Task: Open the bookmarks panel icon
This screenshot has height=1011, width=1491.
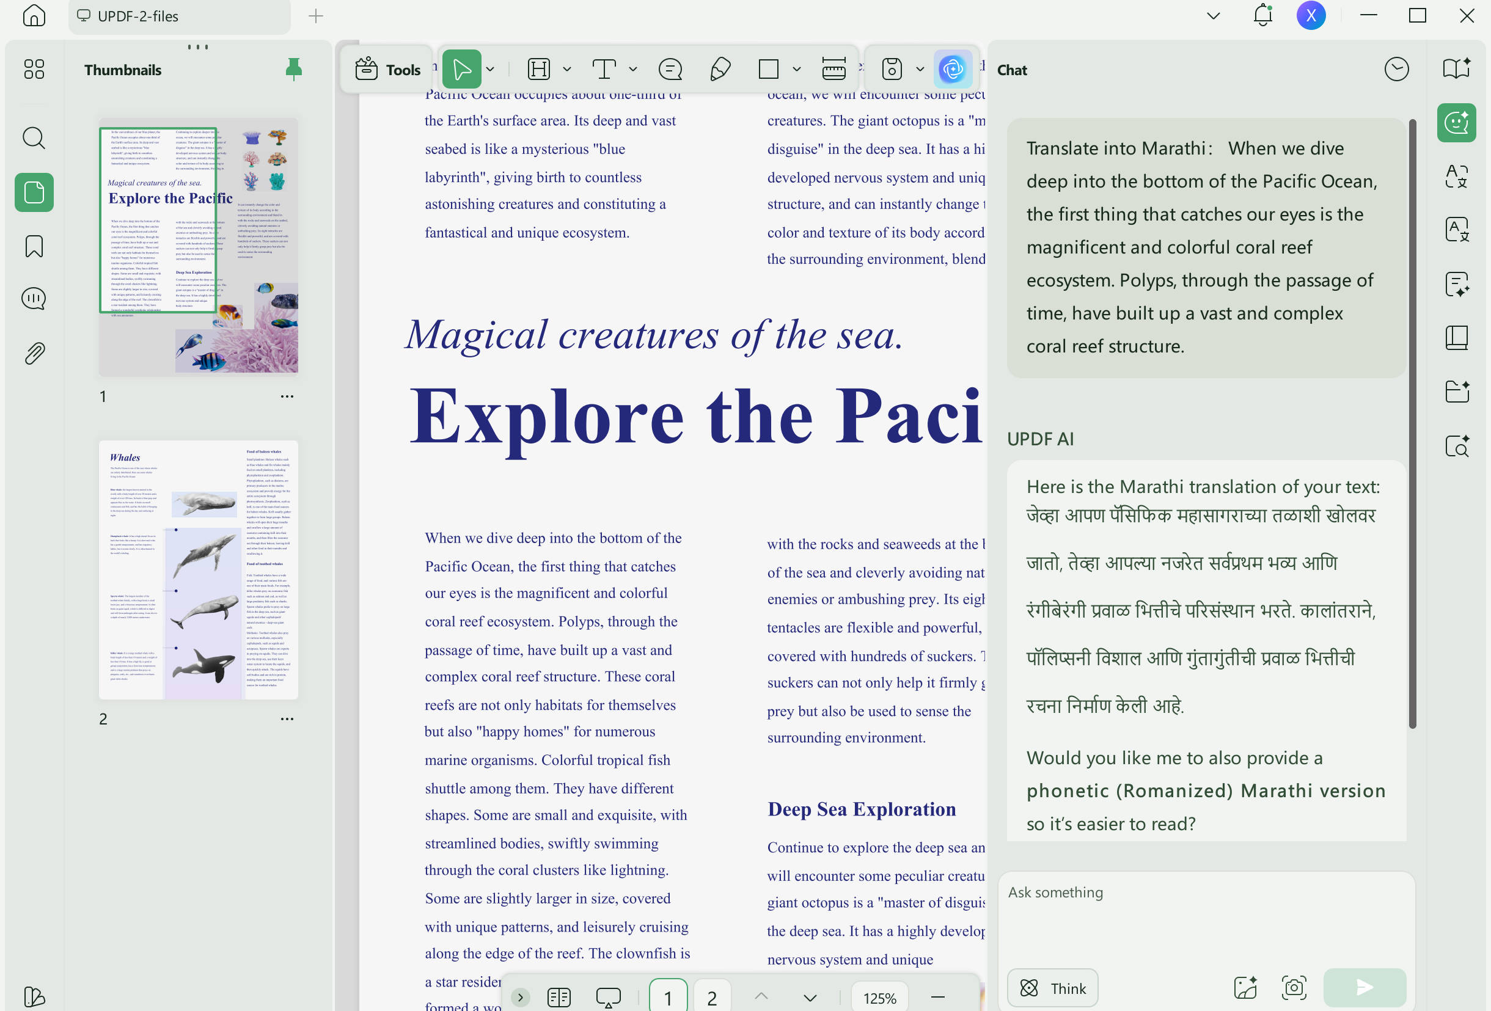Action: tap(34, 246)
